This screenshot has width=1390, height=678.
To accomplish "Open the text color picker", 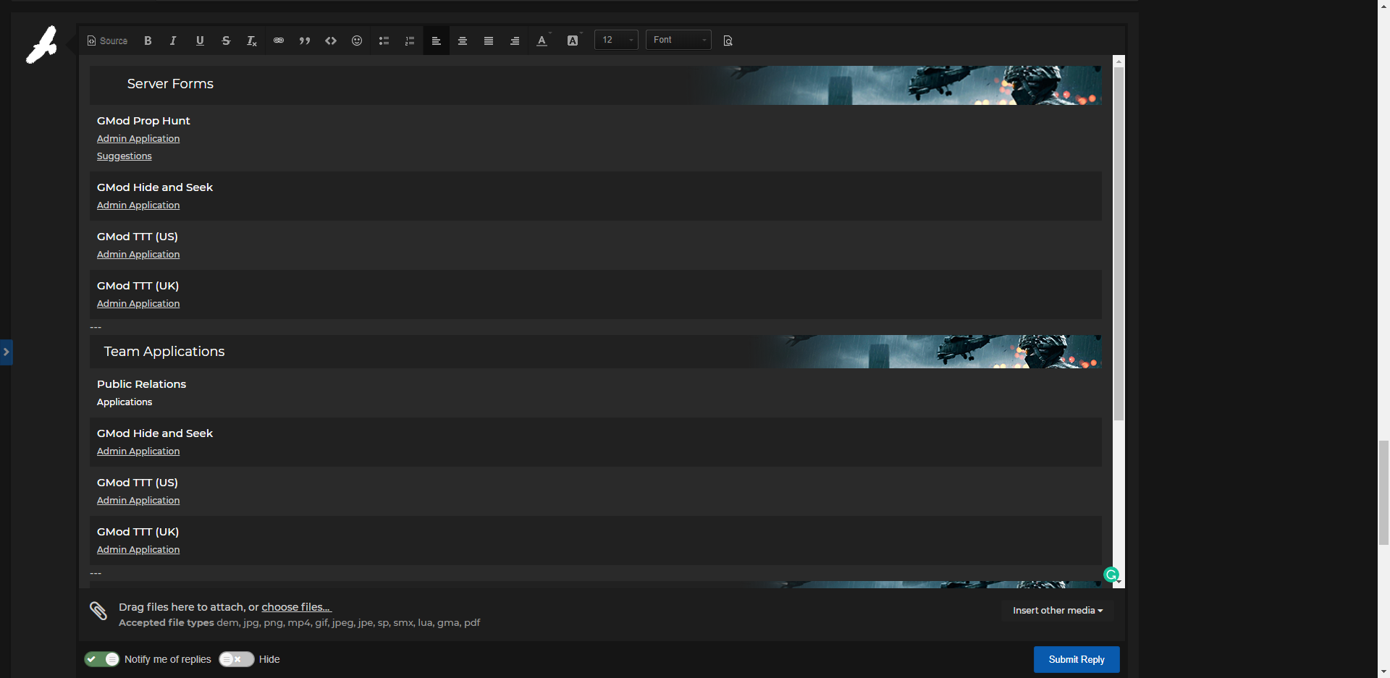I will click(x=542, y=41).
